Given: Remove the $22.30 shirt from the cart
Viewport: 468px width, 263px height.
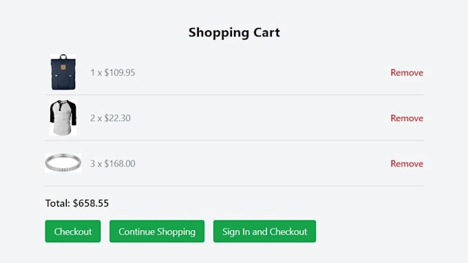Looking at the screenshot, I should click(407, 118).
